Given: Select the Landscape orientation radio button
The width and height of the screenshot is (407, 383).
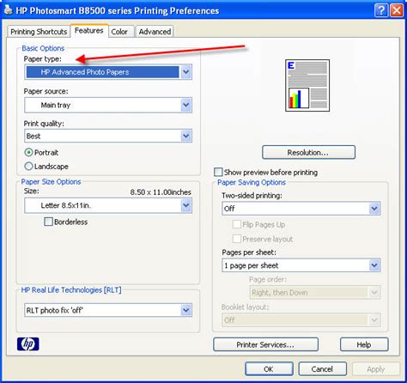Looking at the screenshot, I should 28,167.
